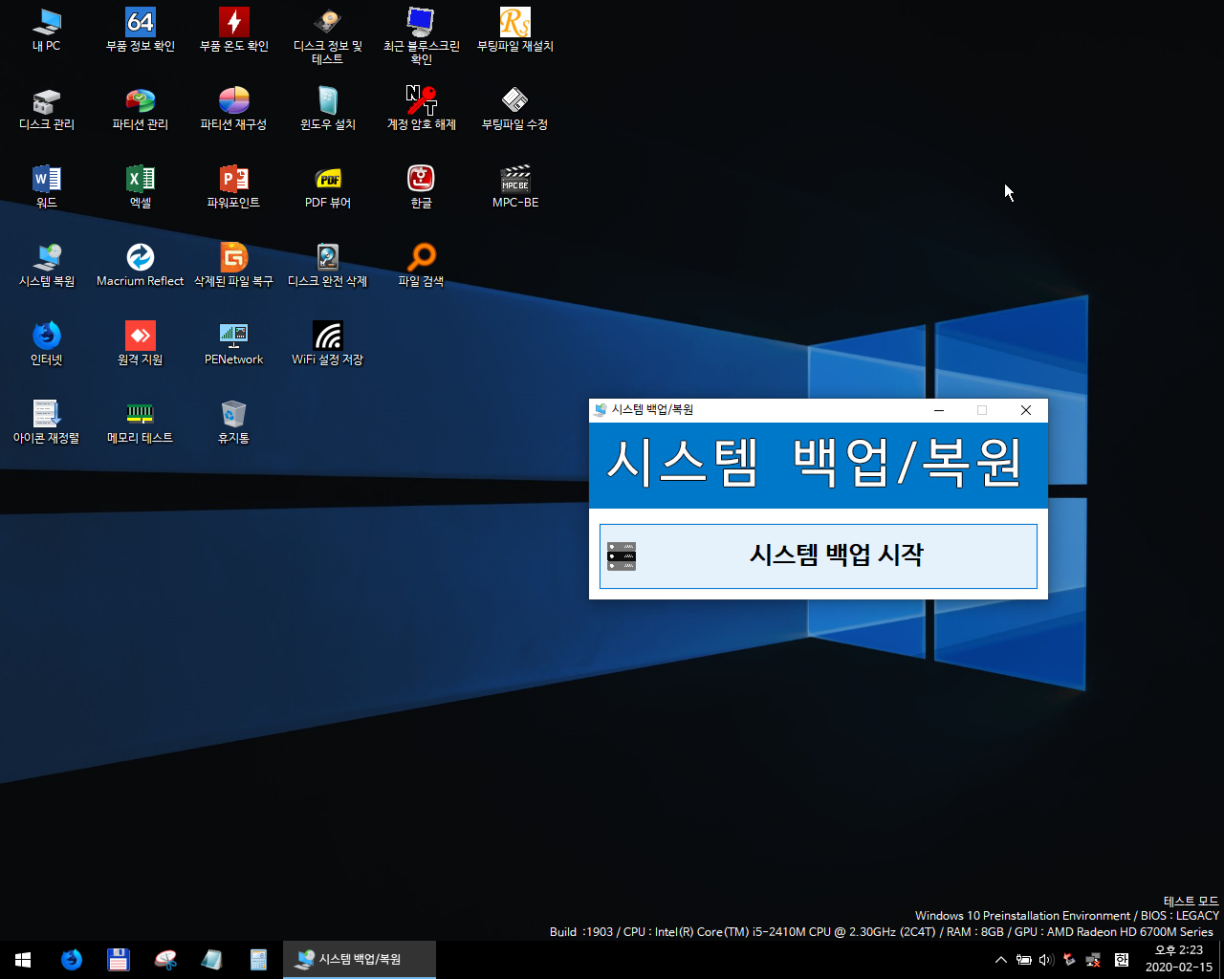Open the 휴지통 recycle bin
1224x979 pixels.
234,422
